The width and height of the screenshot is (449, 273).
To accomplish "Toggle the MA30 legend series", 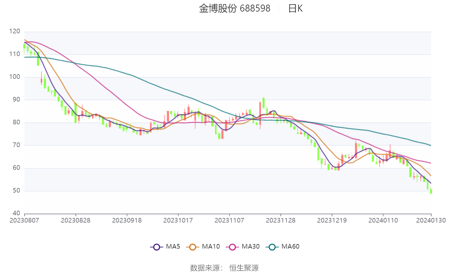I will (x=242, y=246).
